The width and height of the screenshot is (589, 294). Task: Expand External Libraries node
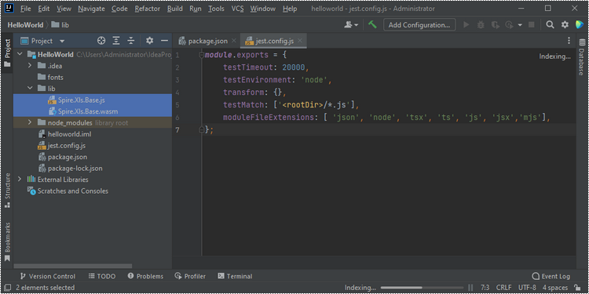(x=20, y=180)
